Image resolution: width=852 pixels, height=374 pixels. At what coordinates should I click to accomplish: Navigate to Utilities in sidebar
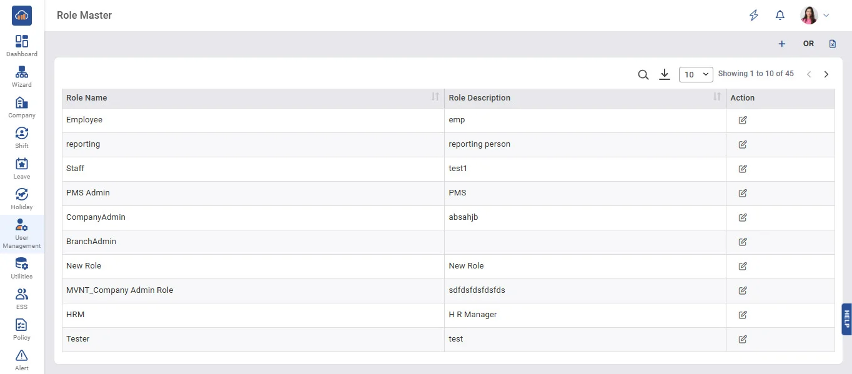[22, 268]
